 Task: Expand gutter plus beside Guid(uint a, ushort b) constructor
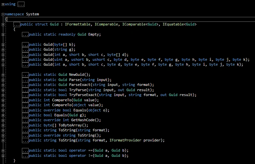[x=3, y=60]
